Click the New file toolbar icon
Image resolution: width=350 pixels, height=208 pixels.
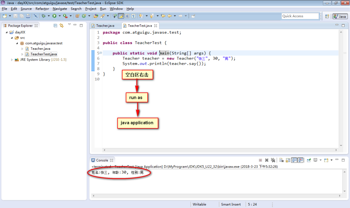click(x=5, y=16)
